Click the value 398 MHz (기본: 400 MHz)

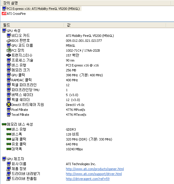[x=84, y=75]
